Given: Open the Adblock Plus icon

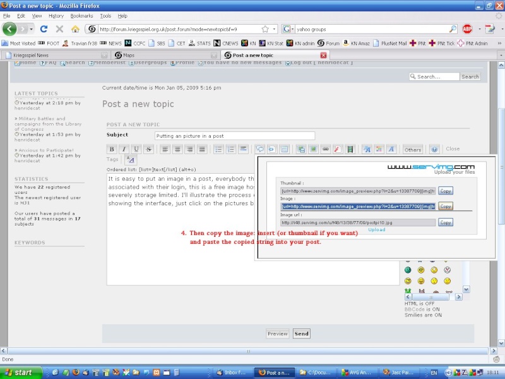Looking at the screenshot, I should point(467,29).
